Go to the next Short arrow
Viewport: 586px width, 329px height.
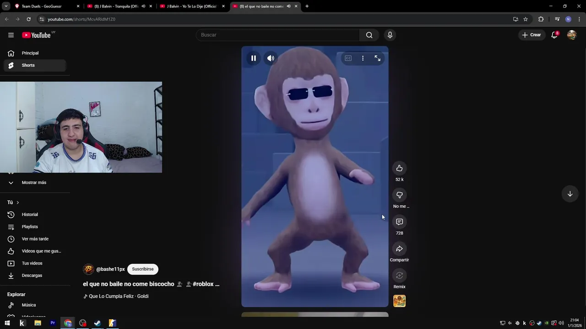click(570, 194)
